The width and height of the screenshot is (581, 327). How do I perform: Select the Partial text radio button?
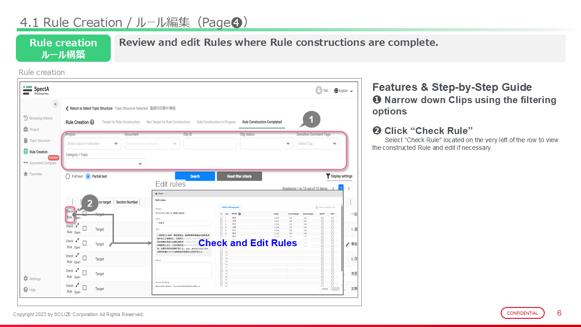(88, 176)
